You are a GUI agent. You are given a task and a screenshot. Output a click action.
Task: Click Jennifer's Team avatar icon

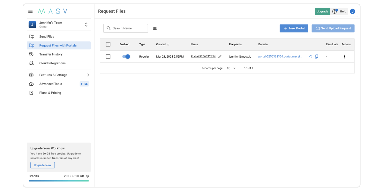pos(32,25)
